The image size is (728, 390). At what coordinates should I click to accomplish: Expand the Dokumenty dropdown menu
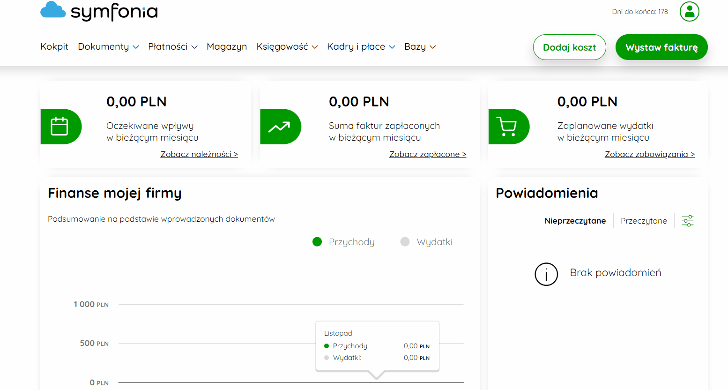point(108,46)
